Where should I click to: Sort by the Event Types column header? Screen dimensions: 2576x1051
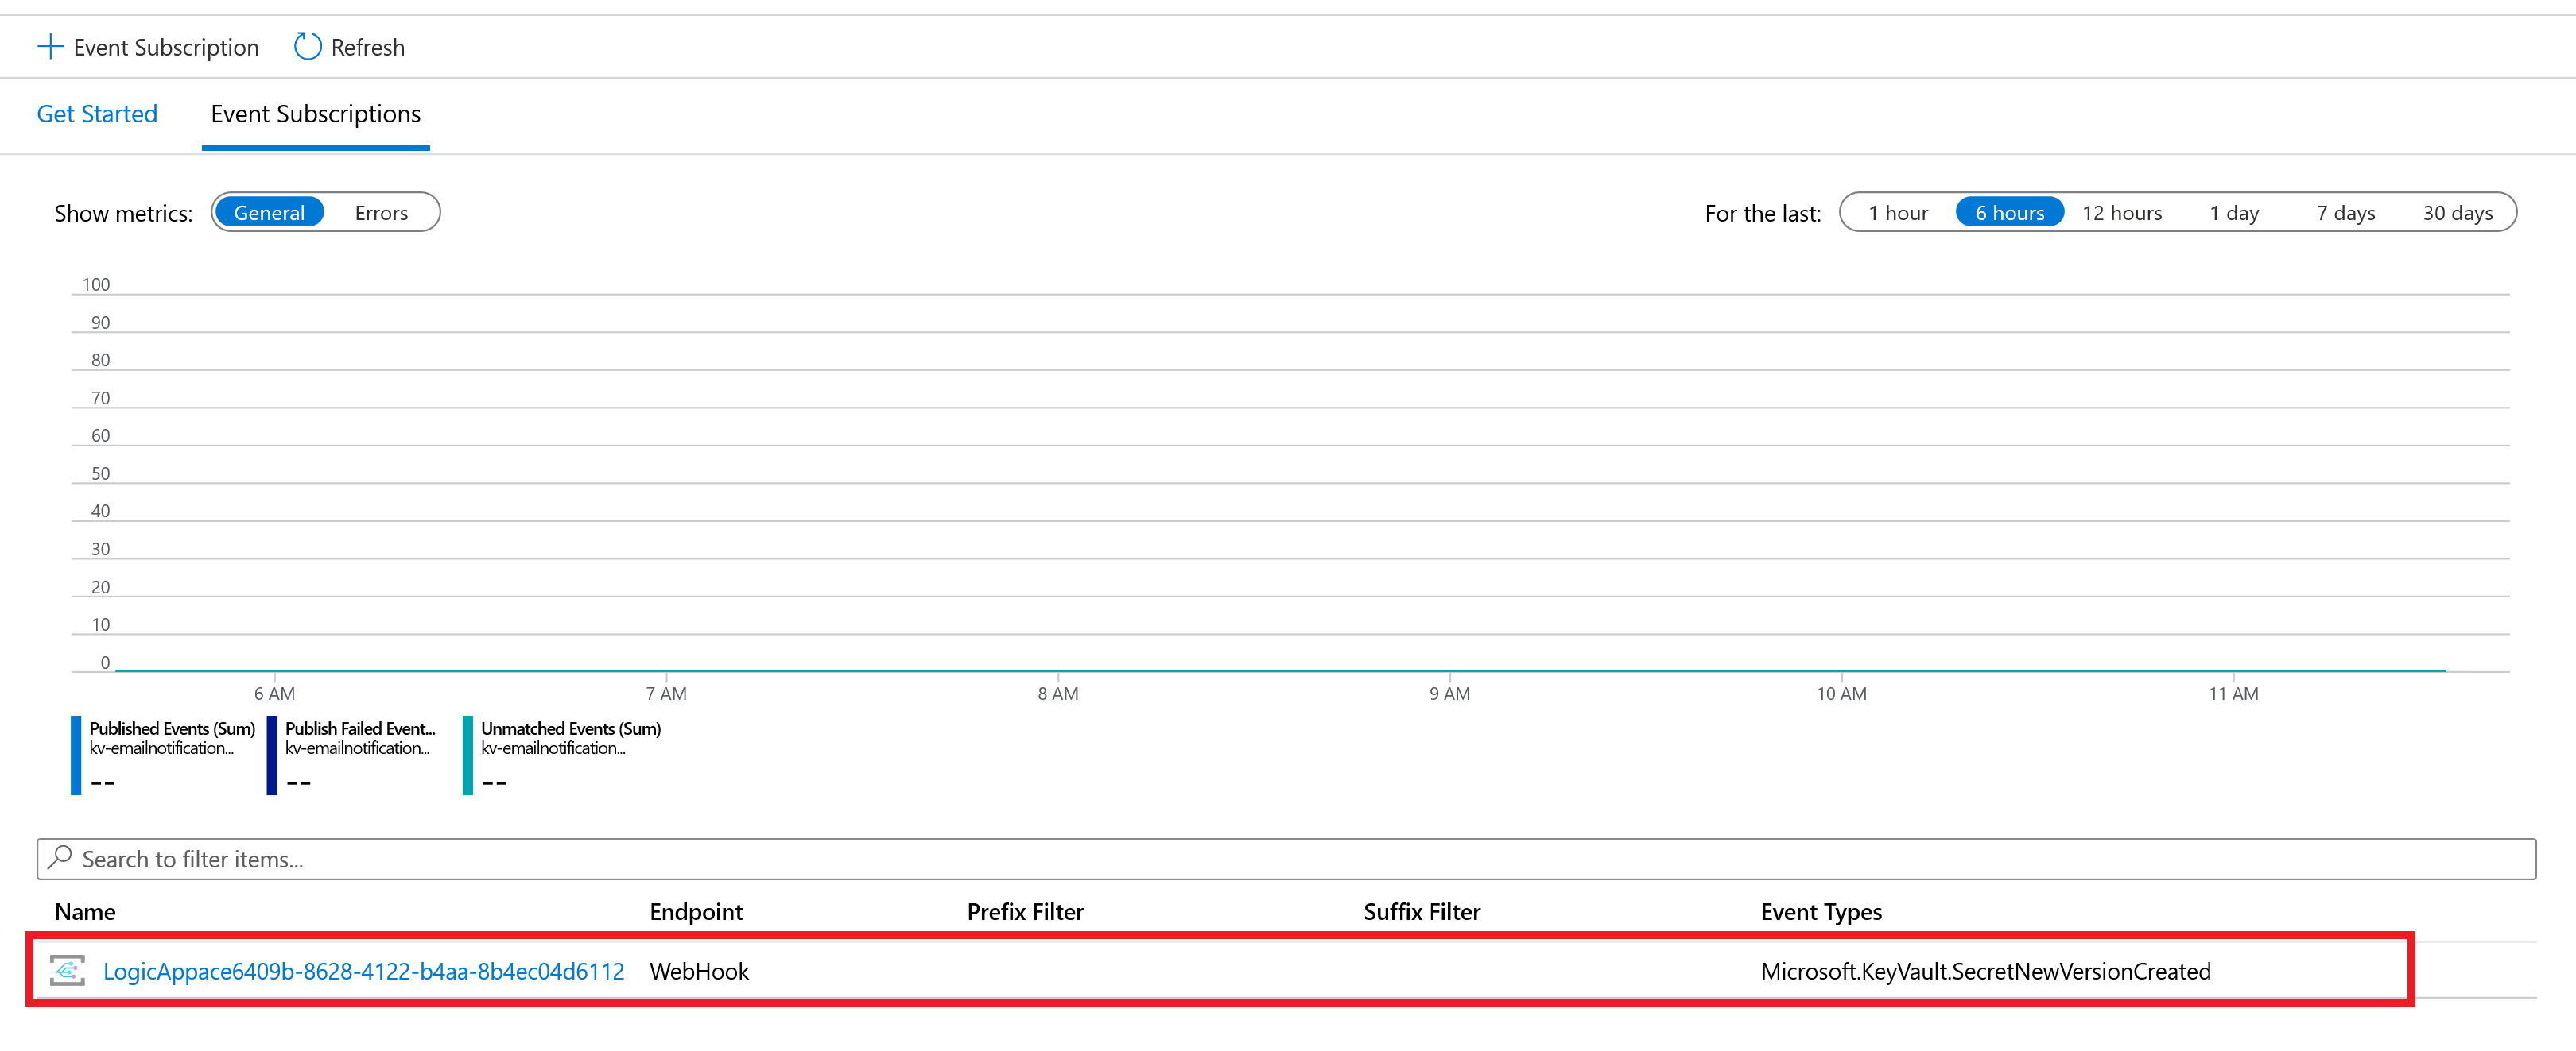1821,911
